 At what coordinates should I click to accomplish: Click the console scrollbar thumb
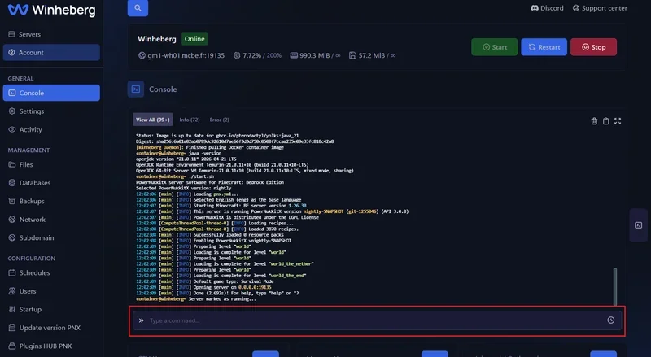[x=615, y=286]
